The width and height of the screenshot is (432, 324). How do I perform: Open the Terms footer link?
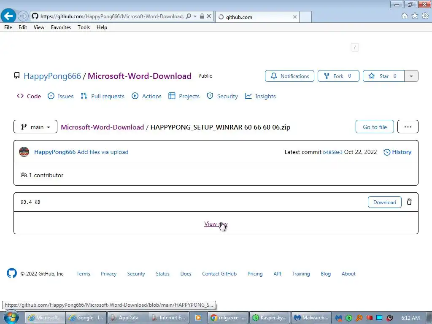click(83, 273)
